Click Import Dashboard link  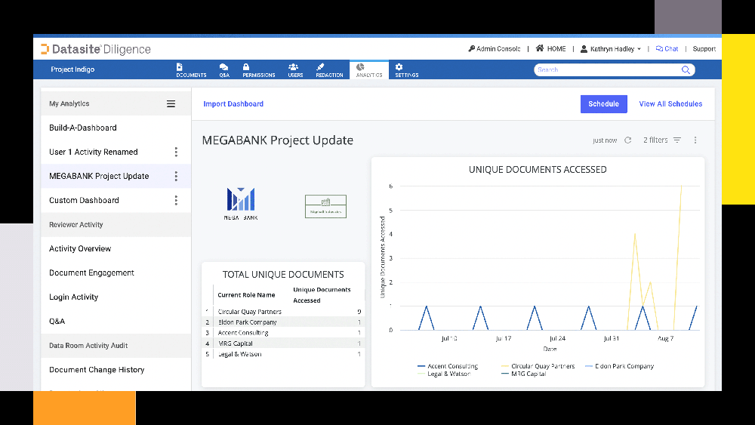tap(233, 104)
